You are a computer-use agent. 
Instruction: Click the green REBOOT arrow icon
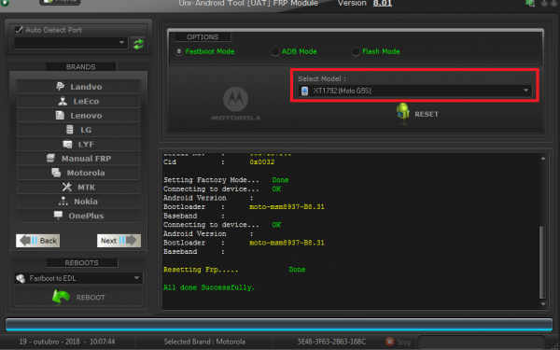61,297
